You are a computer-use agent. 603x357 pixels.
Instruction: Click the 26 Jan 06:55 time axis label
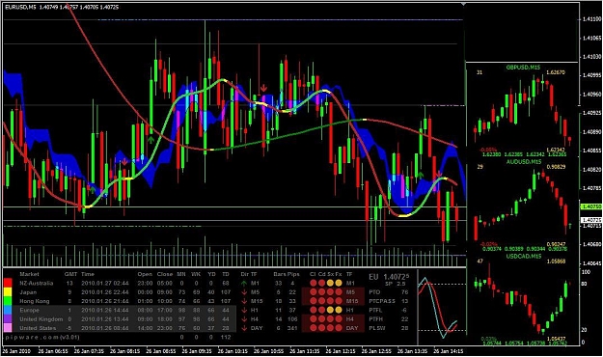[53, 351]
